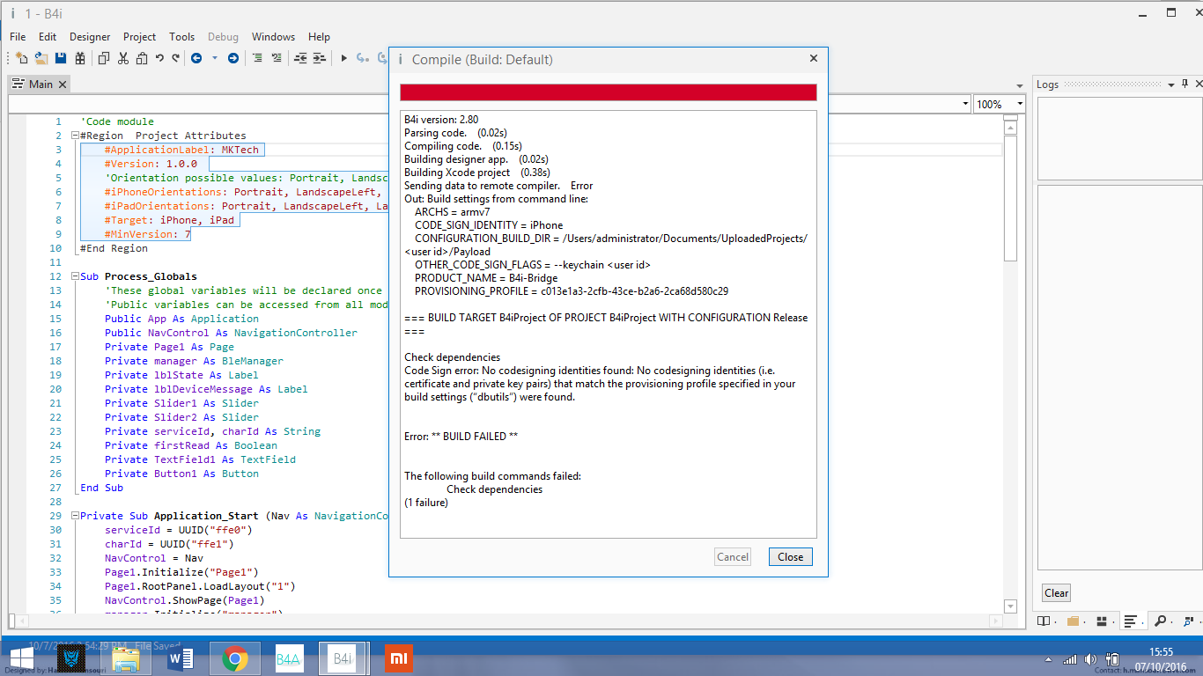Open the Designer menu

(x=90, y=37)
